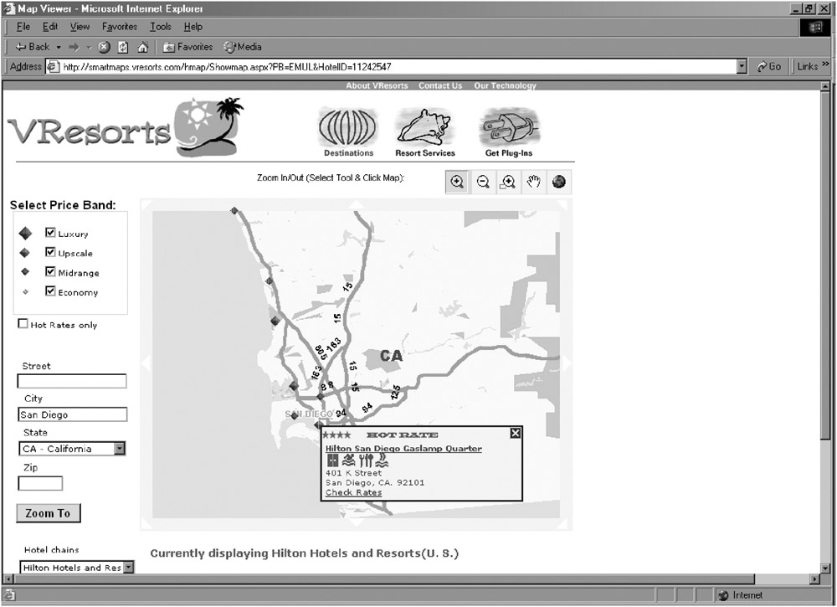
Task: Open the State dropdown CA - California
Action: click(72, 449)
